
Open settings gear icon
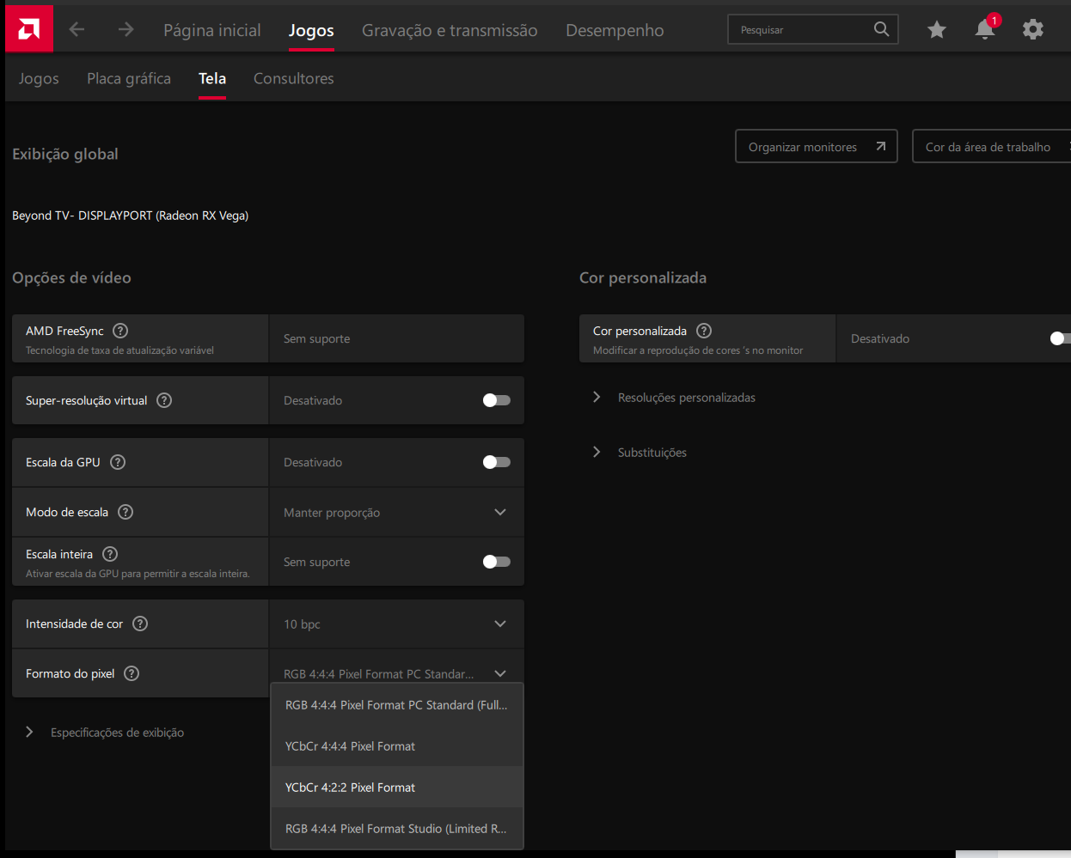[x=1033, y=30]
